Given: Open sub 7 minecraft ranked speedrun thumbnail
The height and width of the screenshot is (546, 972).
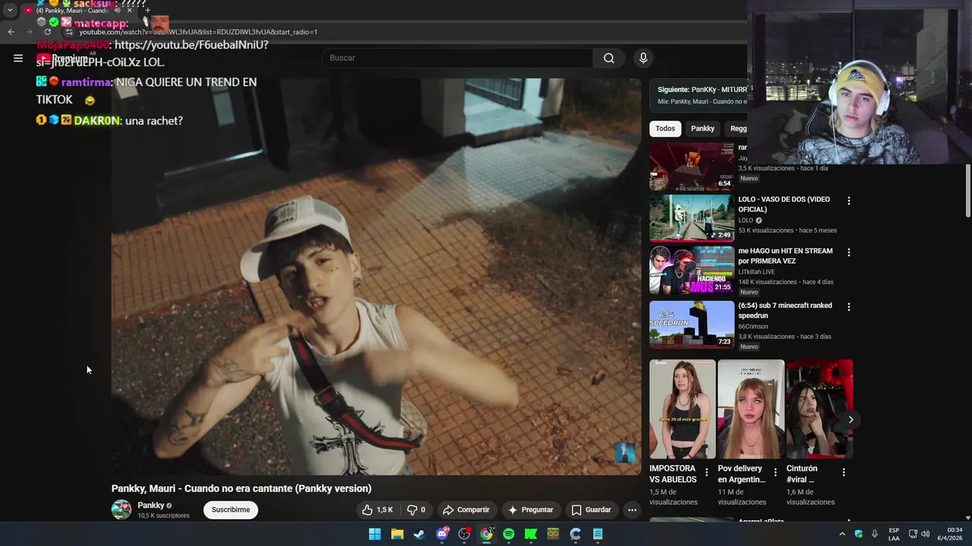Looking at the screenshot, I should pyautogui.click(x=692, y=324).
